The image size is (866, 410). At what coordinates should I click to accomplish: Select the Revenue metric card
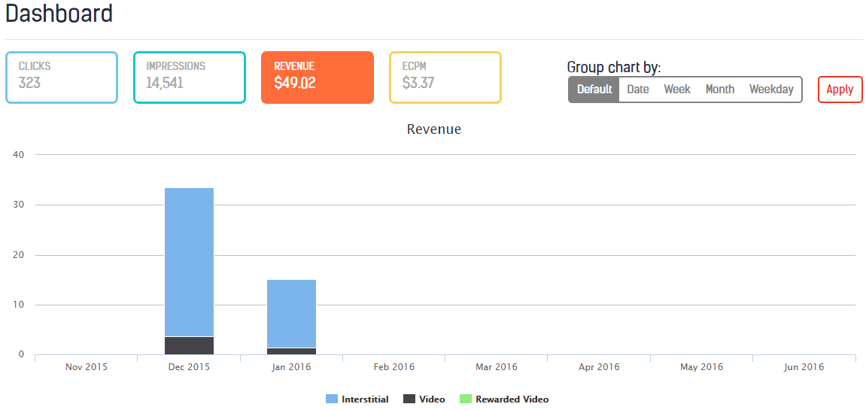tap(318, 77)
